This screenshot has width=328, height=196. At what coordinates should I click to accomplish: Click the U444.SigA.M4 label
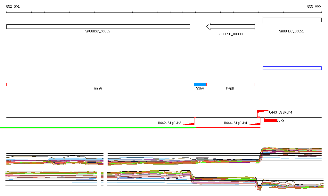pyautogui.click(x=235, y=123)
